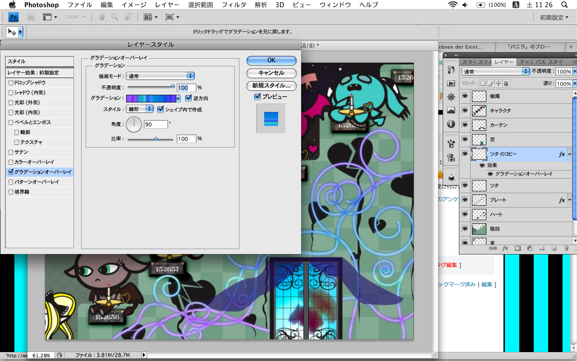Viewport: 577px width, 361px height.
Task: Collapse effects on ツタ のコピー layer
Action: click(x=569, y=154)
